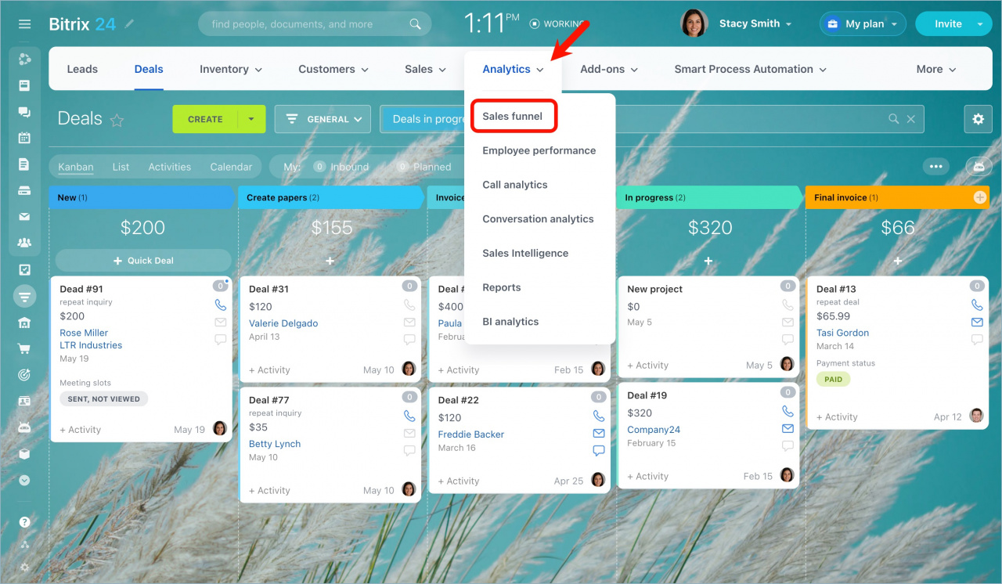Expand the More menu
This screenshot has height=584, width=1002.
pos(936,69)
